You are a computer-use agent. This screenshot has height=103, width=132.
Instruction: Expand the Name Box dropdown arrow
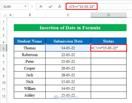25,6
